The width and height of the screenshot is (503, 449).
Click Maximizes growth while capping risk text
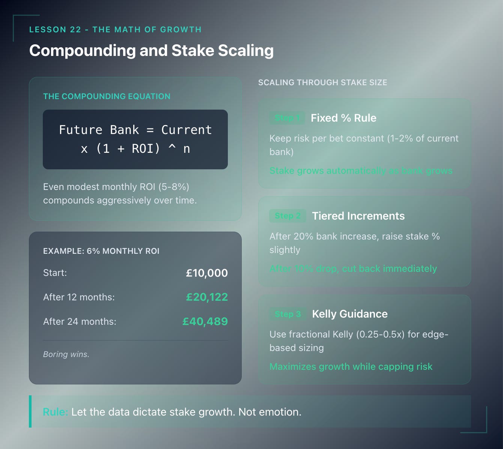tap(351, 367)
